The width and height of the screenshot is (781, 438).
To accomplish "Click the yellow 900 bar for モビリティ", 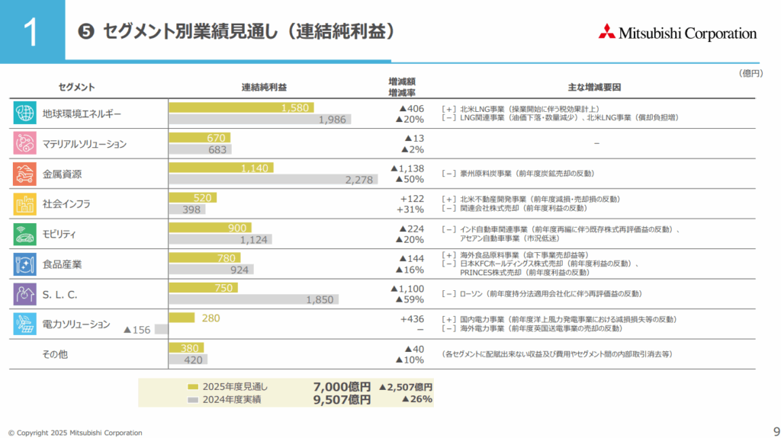I will (211, 228).
